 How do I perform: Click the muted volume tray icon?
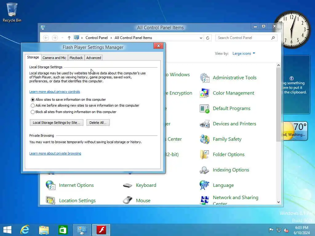[286, 230]
